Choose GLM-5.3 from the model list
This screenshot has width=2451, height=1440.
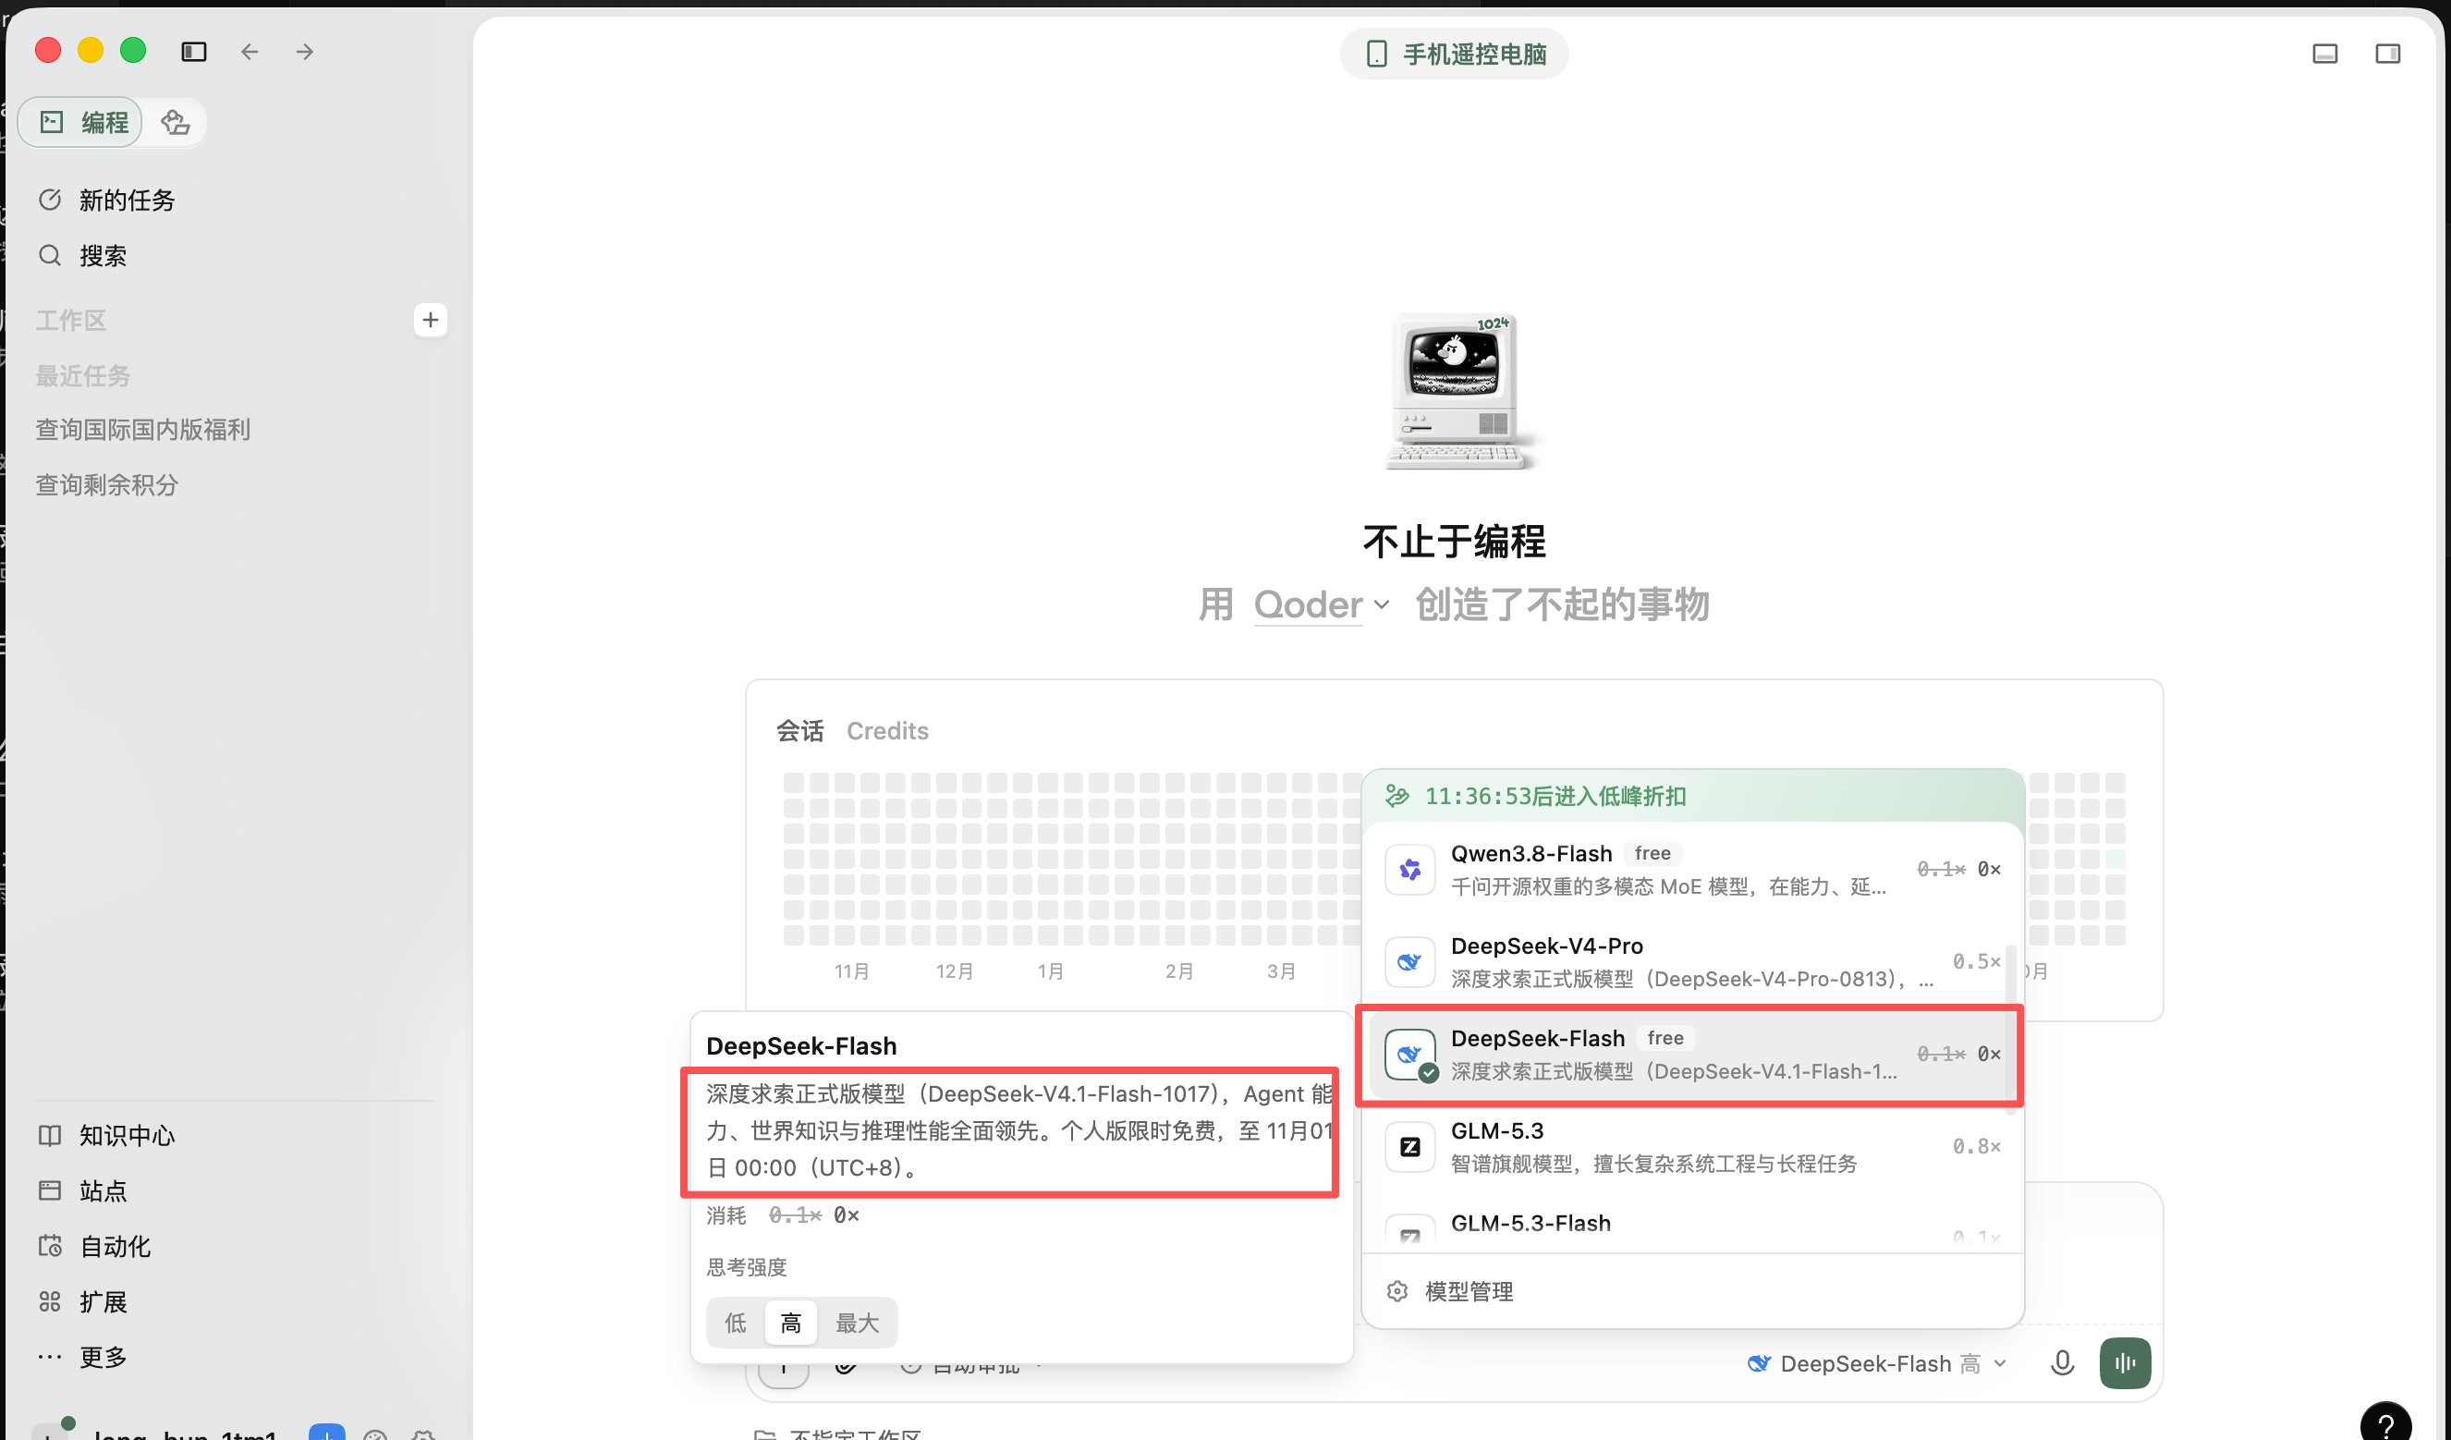pyautogui.click(x=1691, y=1146)
